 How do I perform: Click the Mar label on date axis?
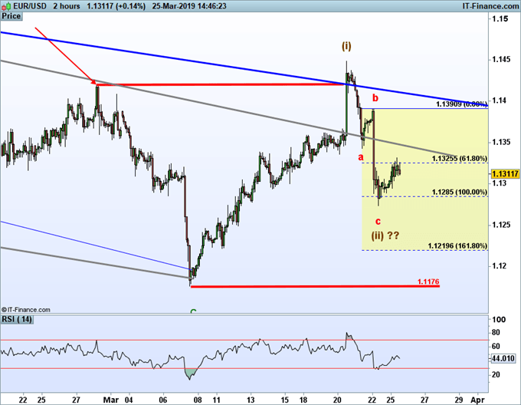click(111, 400)
